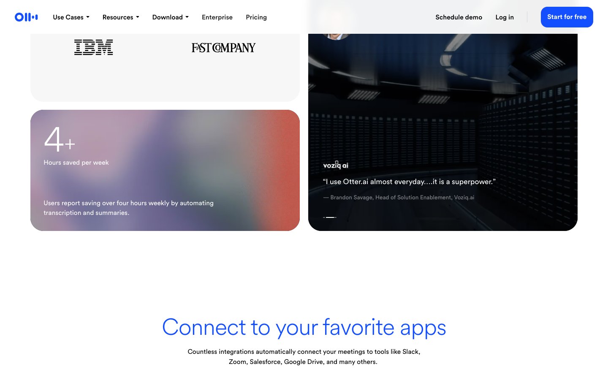
Task: Go to the Enterprise page
Action: click(217, 17)
